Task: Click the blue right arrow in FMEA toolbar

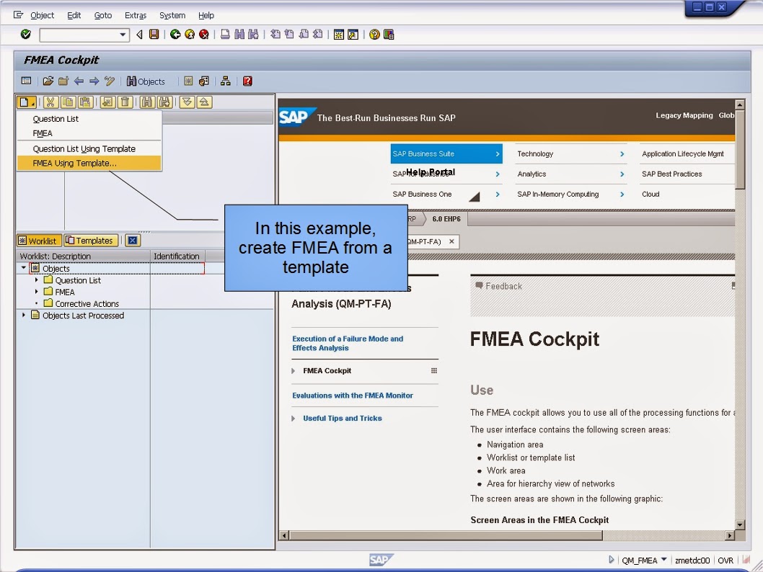Action: (x=94, y=81)
